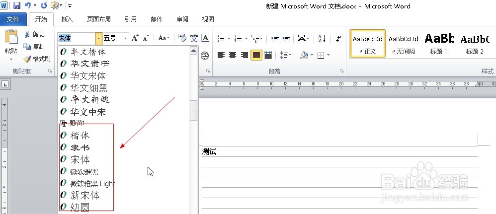Open the File (文件) tab
The width and height of the screenshot is (496, 214).
point(13,19)
